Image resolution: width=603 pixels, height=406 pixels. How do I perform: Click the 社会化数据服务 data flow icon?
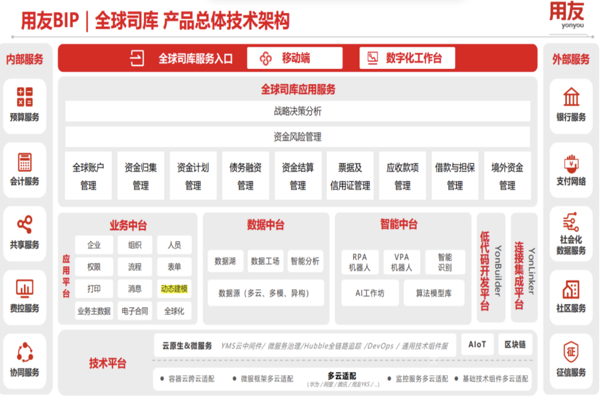pyautogui.click(x=571, y=222)
